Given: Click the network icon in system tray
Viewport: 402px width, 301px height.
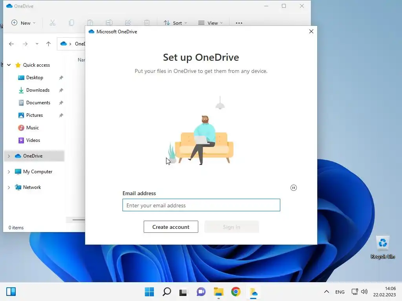Looking at the screenshot, I should click(355, 292).
